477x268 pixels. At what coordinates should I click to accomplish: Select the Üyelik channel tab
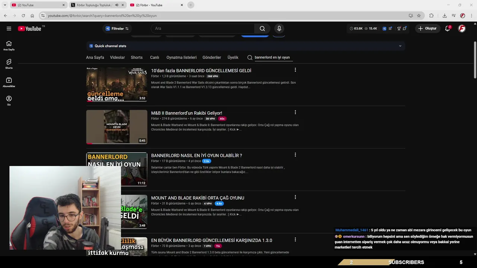tap(233, 57)
